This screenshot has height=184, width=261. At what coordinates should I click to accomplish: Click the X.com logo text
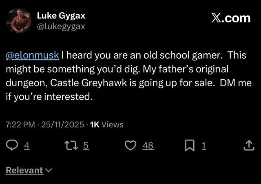coord(231,18)
